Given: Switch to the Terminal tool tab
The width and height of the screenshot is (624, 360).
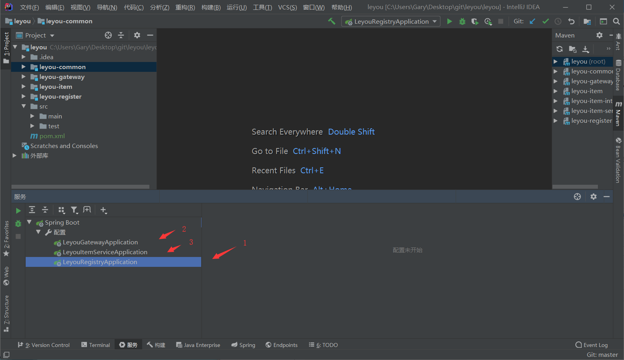Looking at the screenshot, I should click(x=95, y=345).
